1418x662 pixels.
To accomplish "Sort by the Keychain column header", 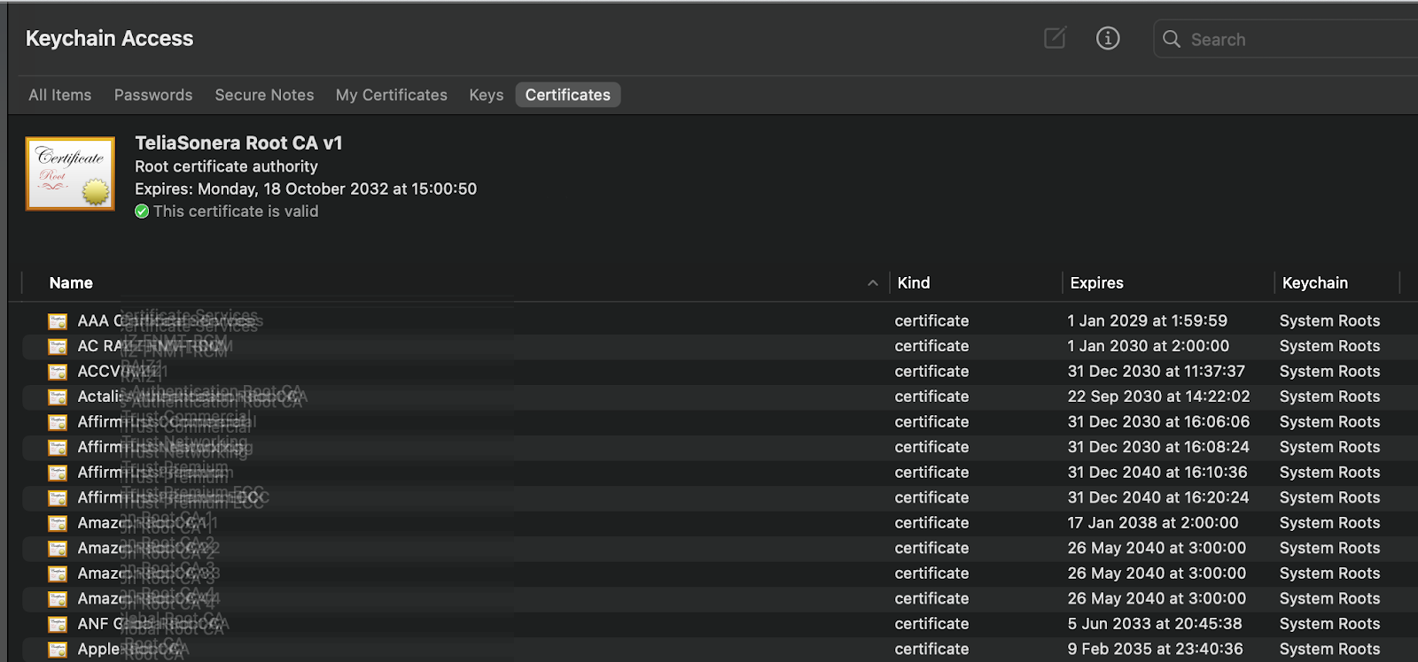I will 1314,283.
